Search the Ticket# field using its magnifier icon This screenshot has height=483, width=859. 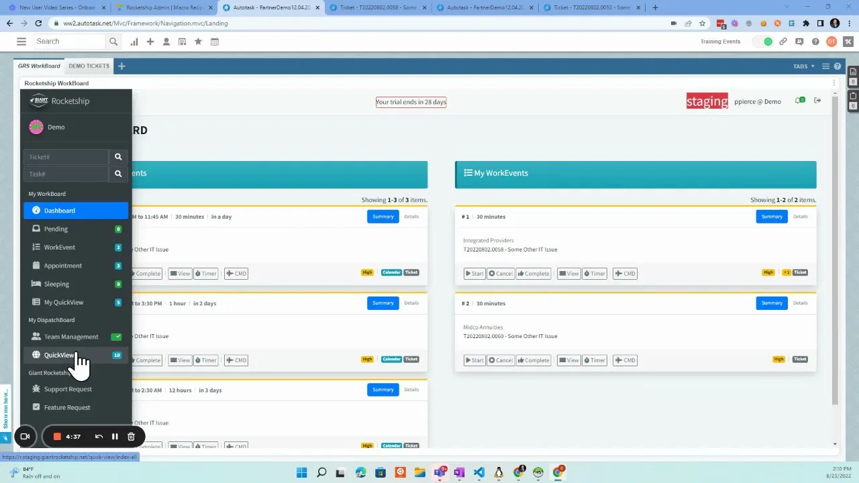click(118, 156)
